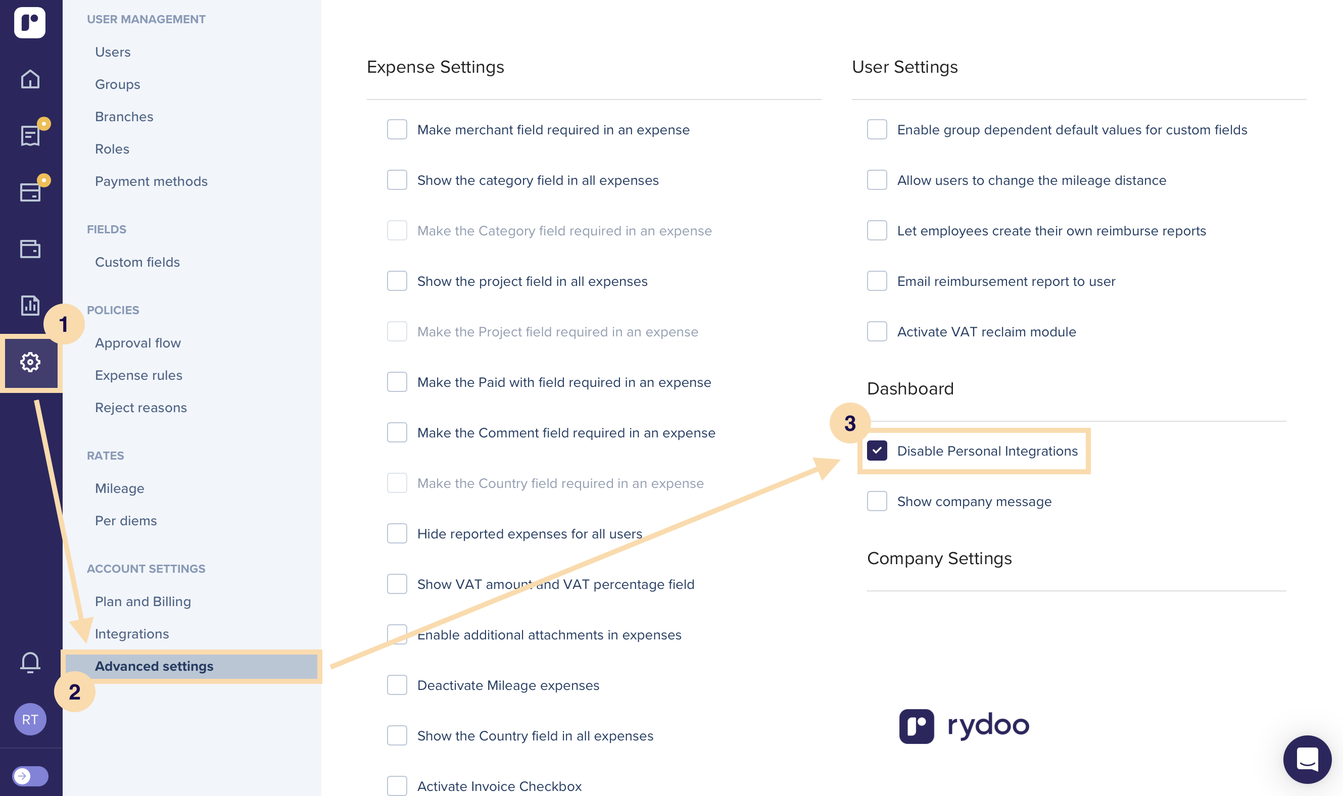1343x796 pixels.
Task: Open the card transactions icon with badge
Action: (31, 192)
